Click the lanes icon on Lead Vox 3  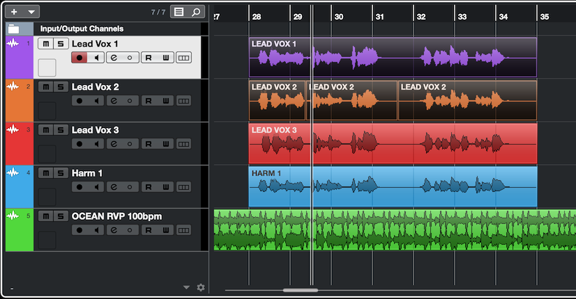tap(183, 144)
